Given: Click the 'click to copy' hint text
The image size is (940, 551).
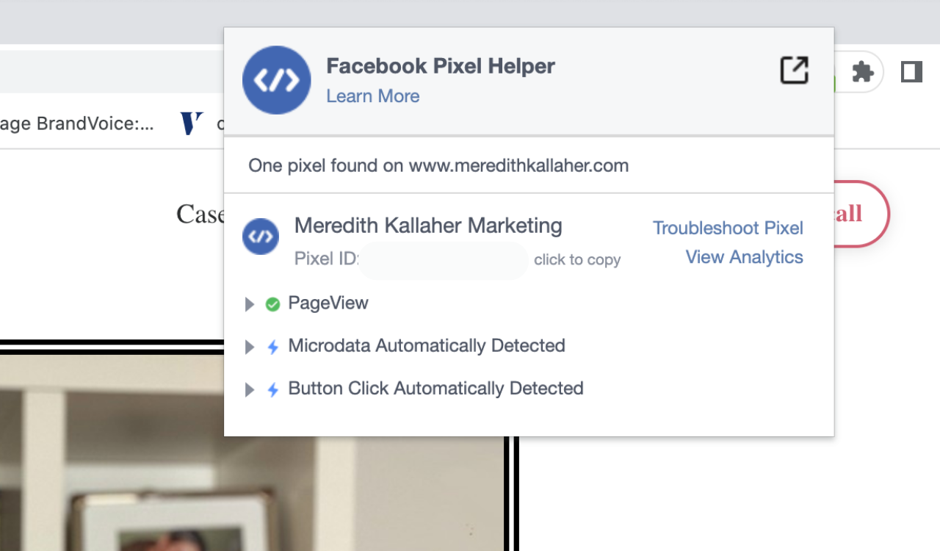Looking at the screenshot, I should click(x=577, y=260).
